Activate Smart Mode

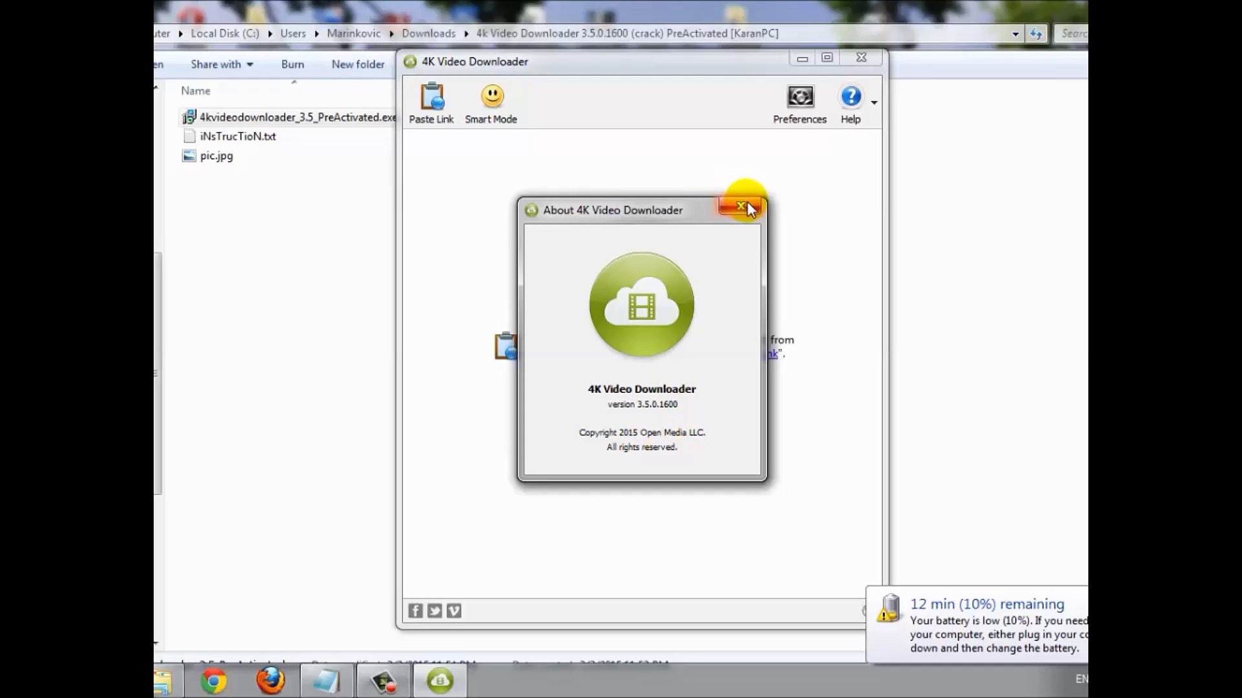(x=491, y=103)
